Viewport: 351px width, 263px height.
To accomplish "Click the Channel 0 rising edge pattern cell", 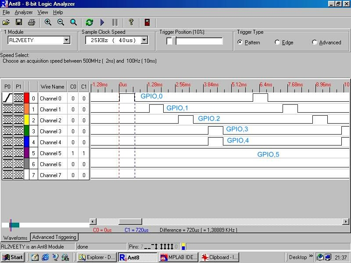I will 7,98.
